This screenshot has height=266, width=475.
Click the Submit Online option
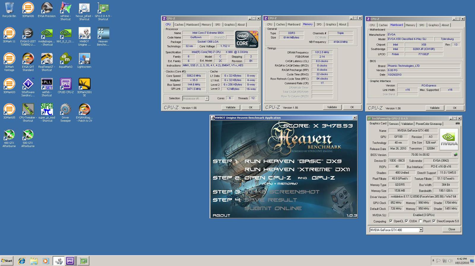273,208
